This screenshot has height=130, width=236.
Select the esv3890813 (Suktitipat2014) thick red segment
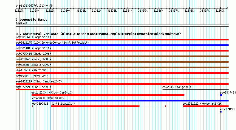(x=95, y=106)
